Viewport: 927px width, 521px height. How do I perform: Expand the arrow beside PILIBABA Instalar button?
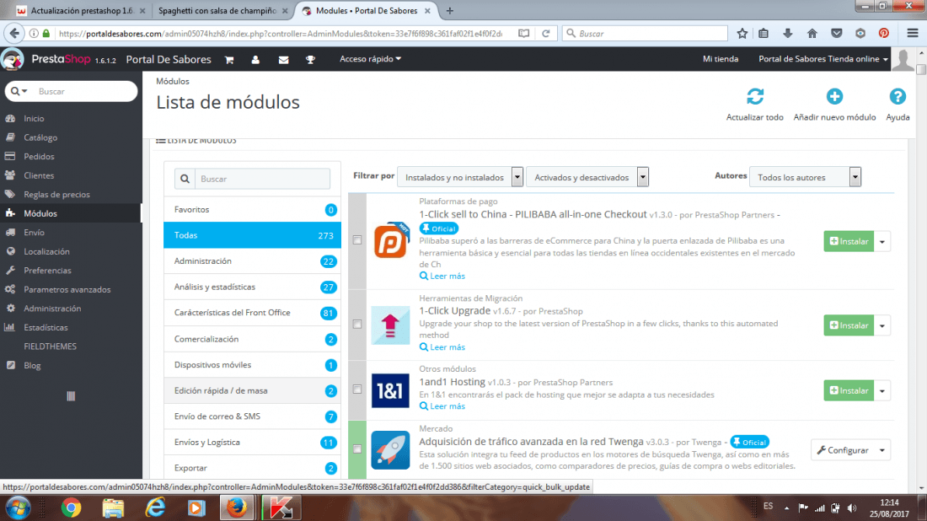[882, 241]
